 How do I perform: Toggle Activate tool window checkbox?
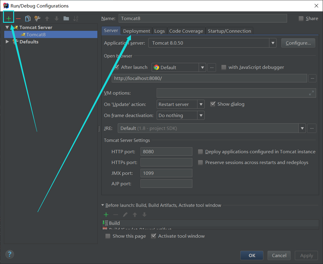pos(153,236)
